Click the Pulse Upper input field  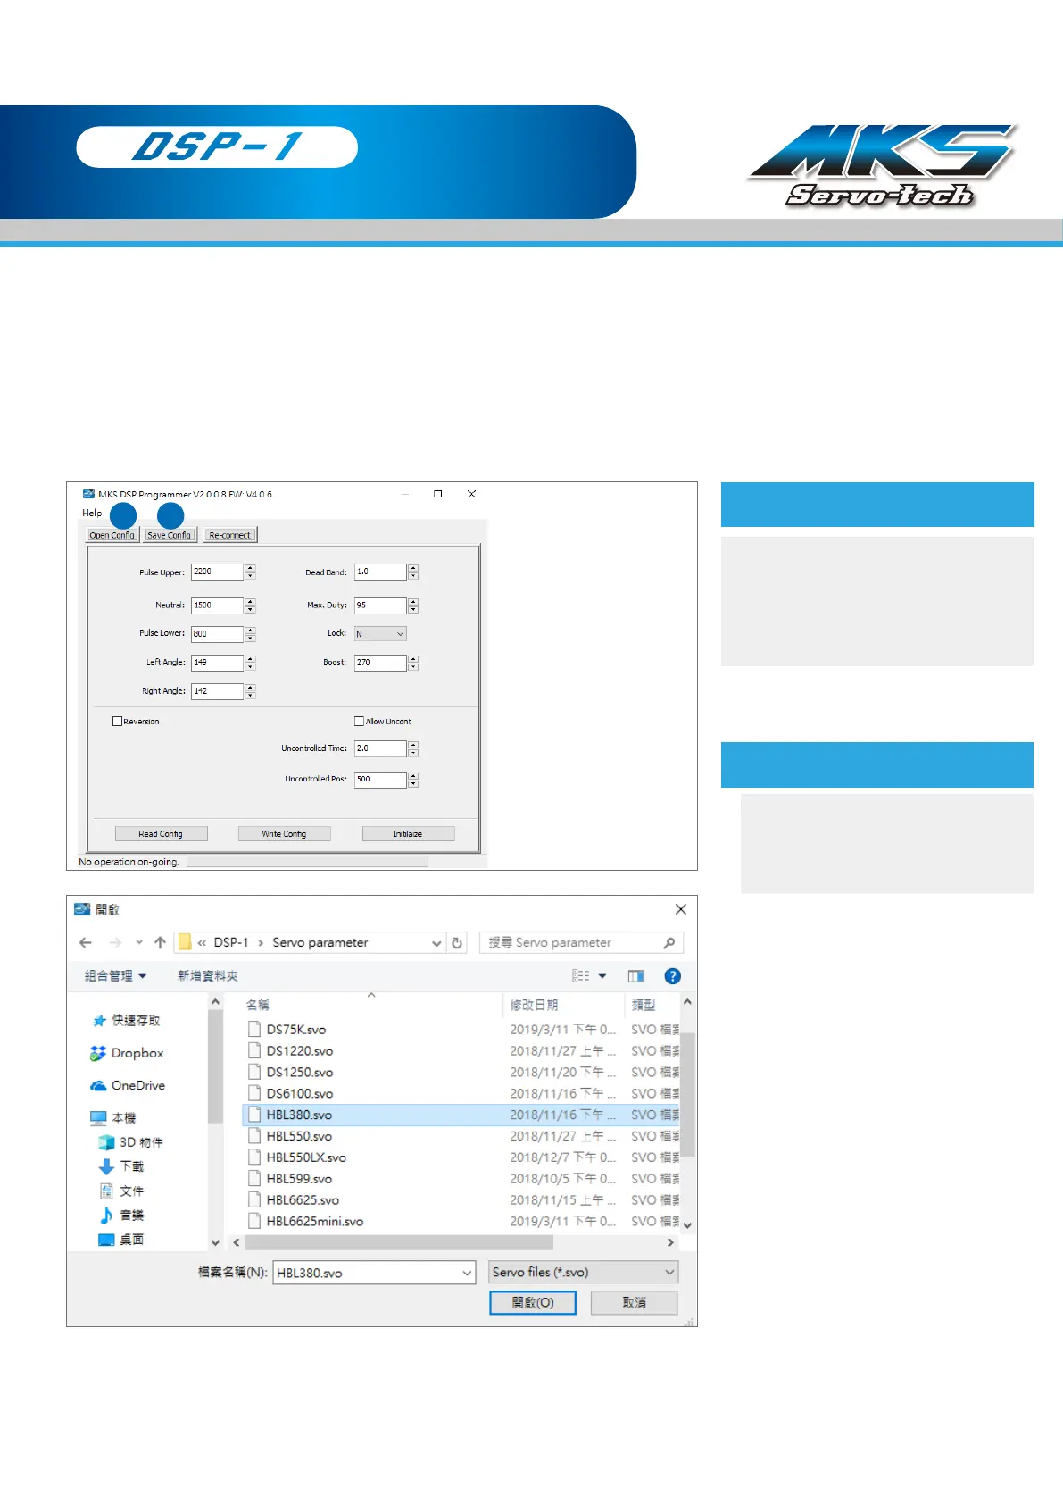pyautogui.click(x=217, y=572)
